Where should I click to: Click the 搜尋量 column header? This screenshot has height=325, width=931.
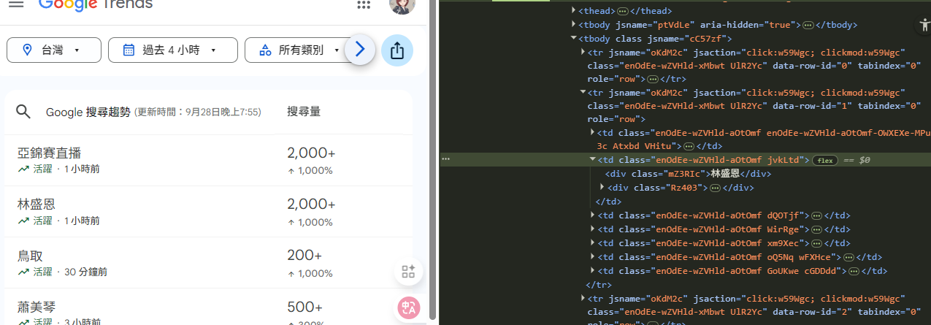(304, 112)
